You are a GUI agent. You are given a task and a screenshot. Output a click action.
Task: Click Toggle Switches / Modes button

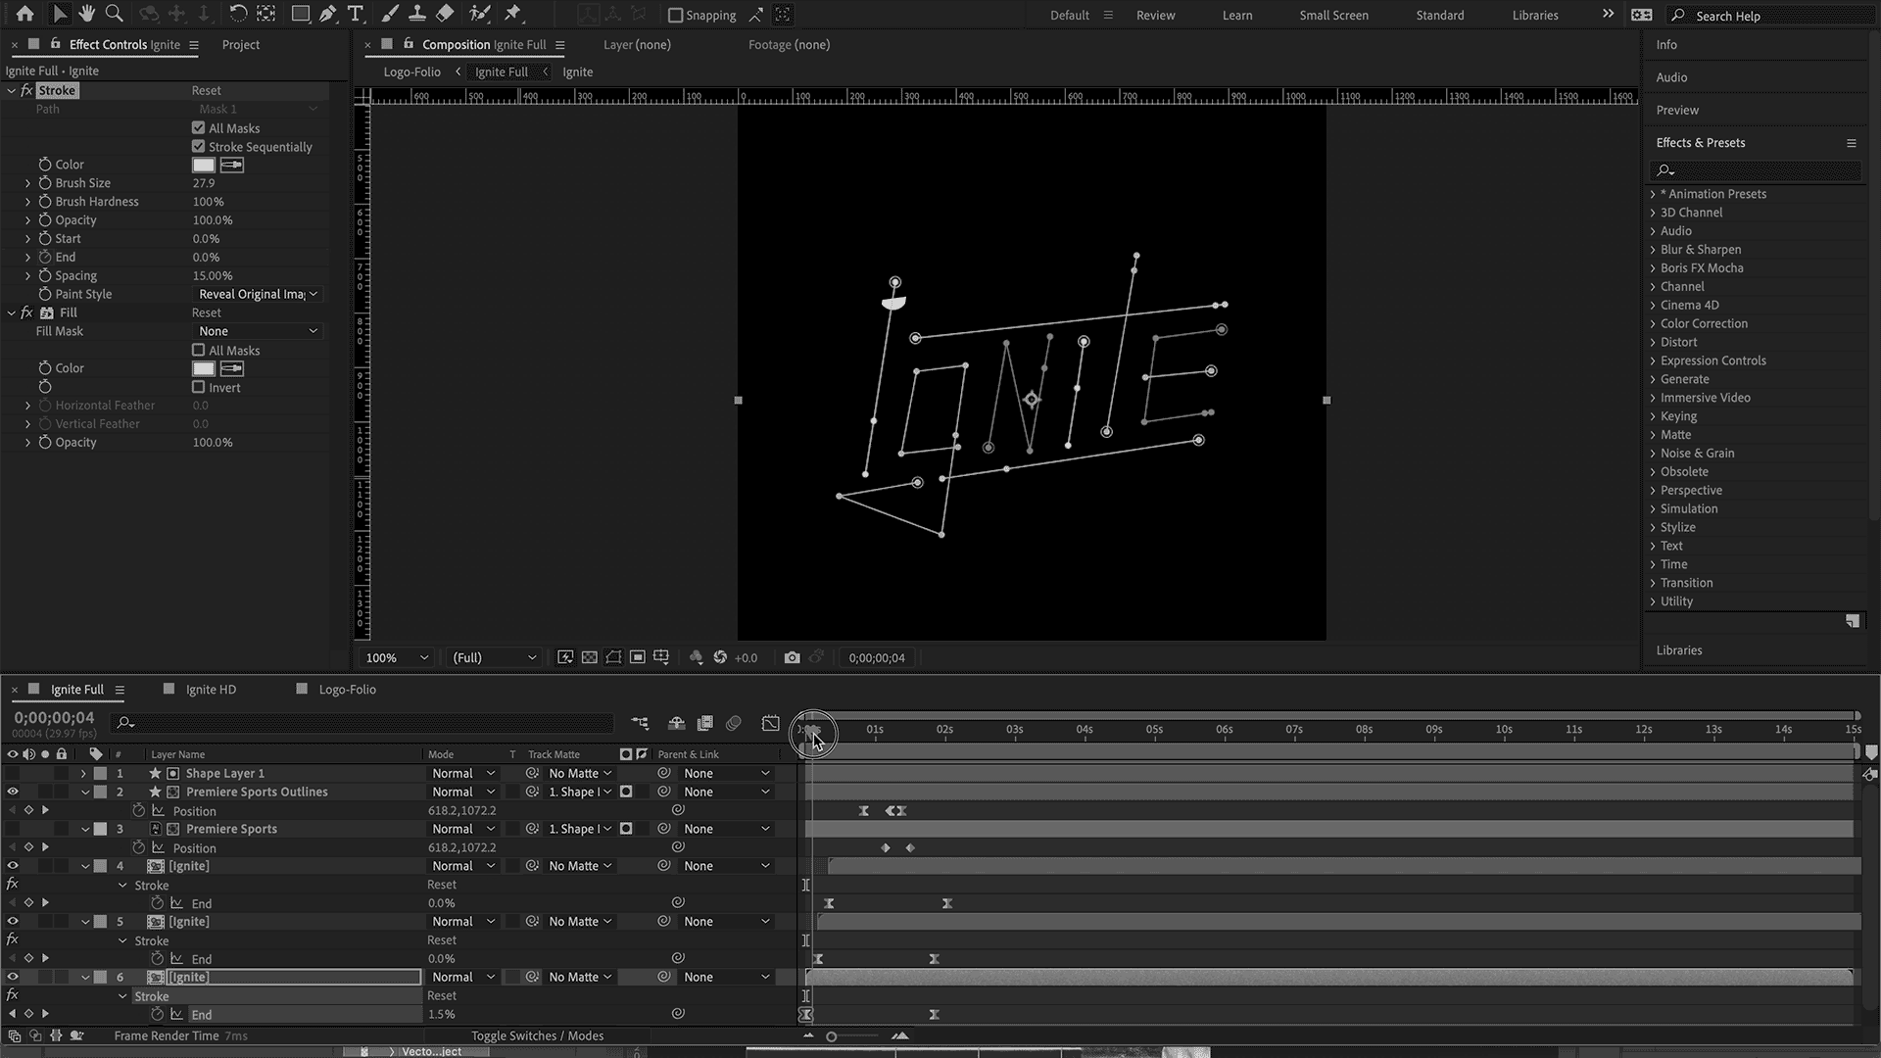click(x=537, y=1035)
